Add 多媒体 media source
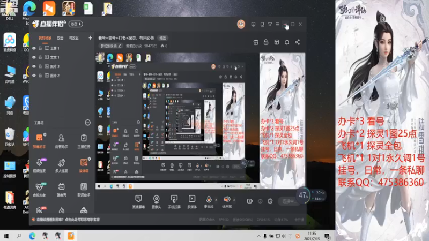This screenshot has height=241, width=429. coord(192,202)
